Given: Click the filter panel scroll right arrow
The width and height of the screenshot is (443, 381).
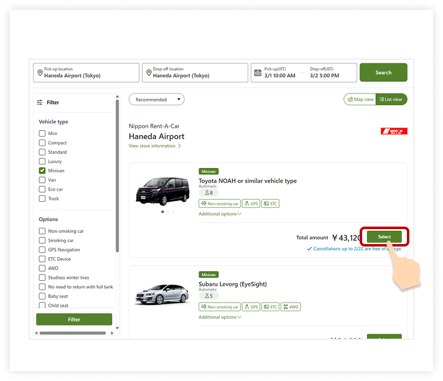Looking at the screenshot, I should tap(112, 333).
